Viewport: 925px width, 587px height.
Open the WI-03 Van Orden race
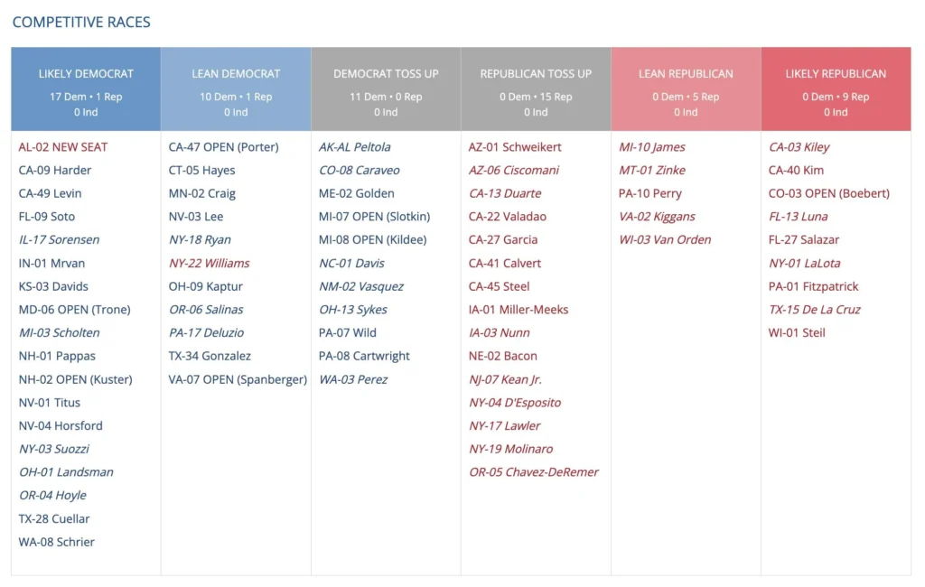point(664,240)
